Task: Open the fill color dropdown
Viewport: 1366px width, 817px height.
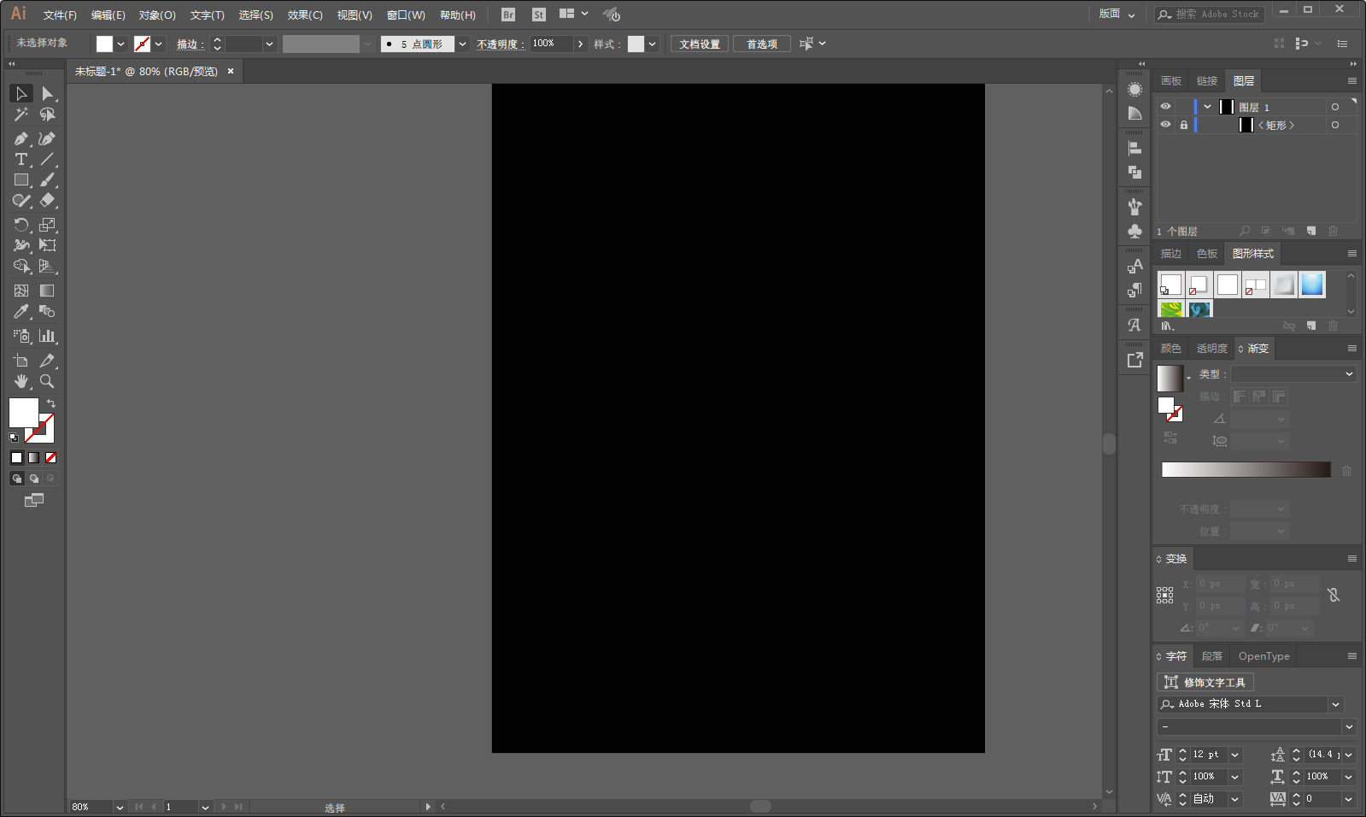Action: (120, 44)
